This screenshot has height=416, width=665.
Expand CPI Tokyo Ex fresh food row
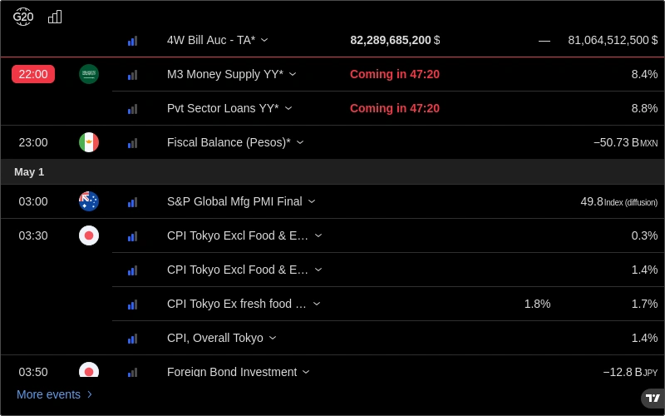[317, 304]
